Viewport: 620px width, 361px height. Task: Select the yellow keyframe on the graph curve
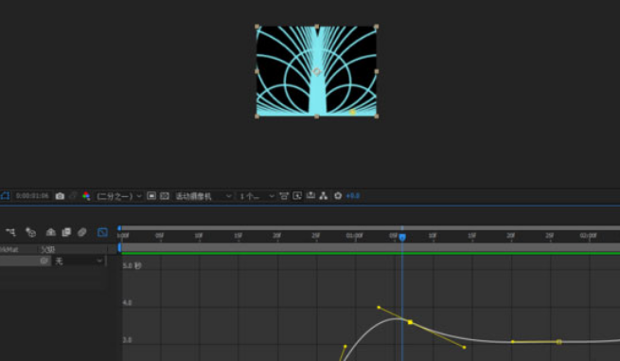(x=410, y=322)
